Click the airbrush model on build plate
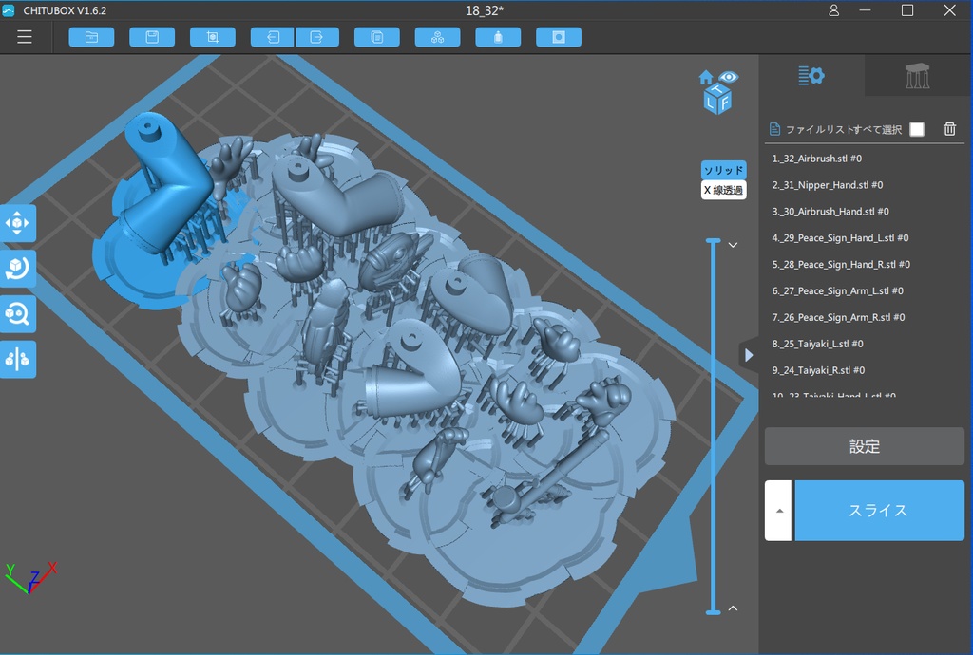Image resolution: width=973 pixels, height=655 pixels. (549, 476)
